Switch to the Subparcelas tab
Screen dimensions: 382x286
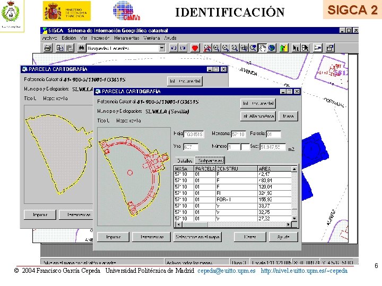pos(210,160)
